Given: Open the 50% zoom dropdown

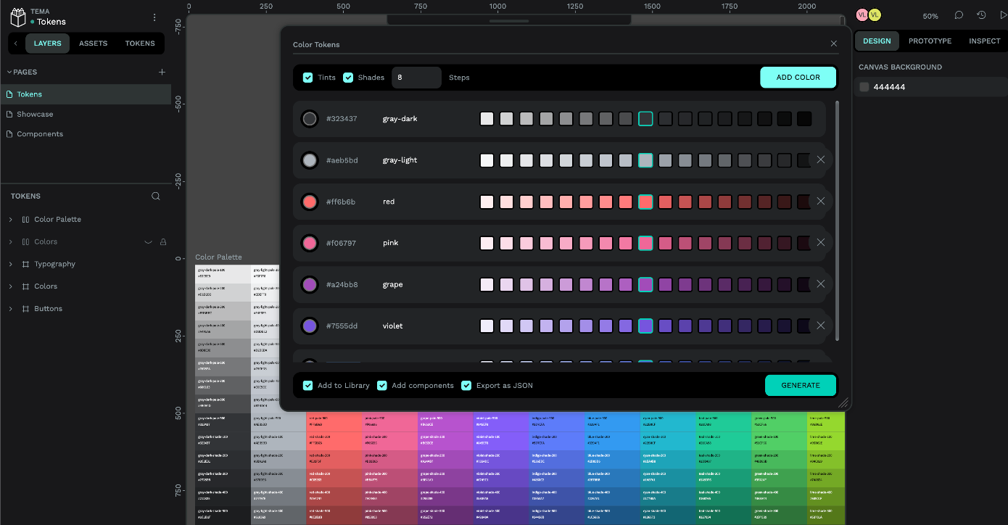Looking at the screenshot, I should (x=930, y=16).
